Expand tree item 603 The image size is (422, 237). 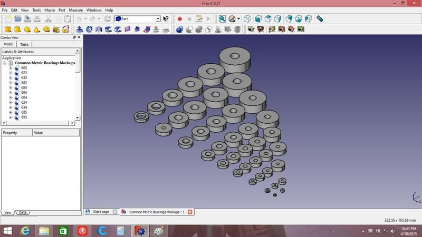tap(11, 68)
